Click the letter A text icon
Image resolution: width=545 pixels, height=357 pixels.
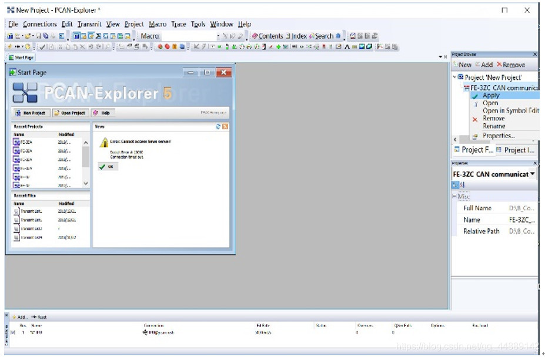[347, 46]
